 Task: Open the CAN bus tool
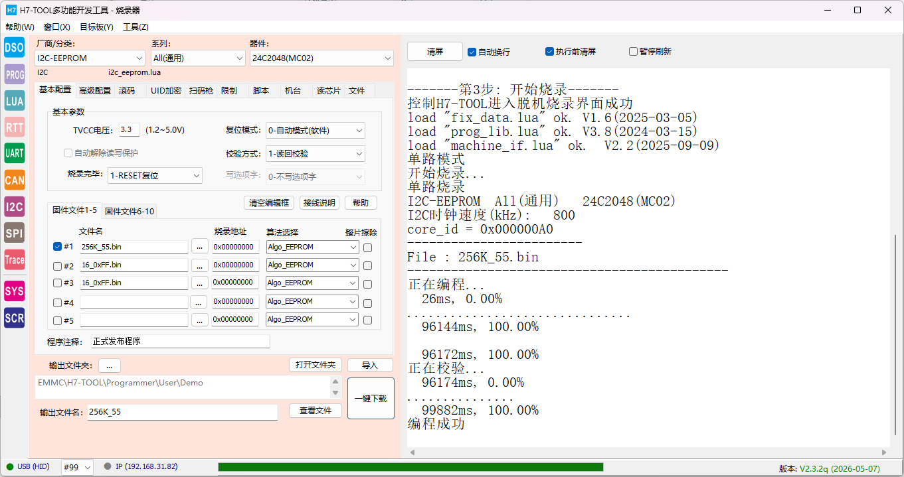(14, 180)
